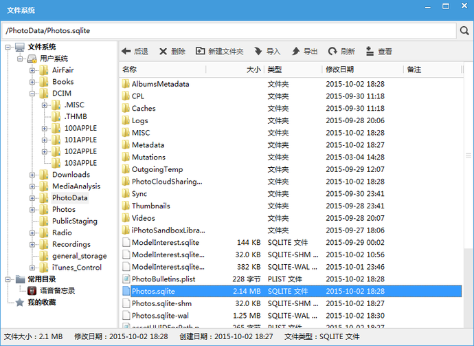Screen dimensions: 474x346
Task: Expand the .MISC folder node
Action: [44, 105]
